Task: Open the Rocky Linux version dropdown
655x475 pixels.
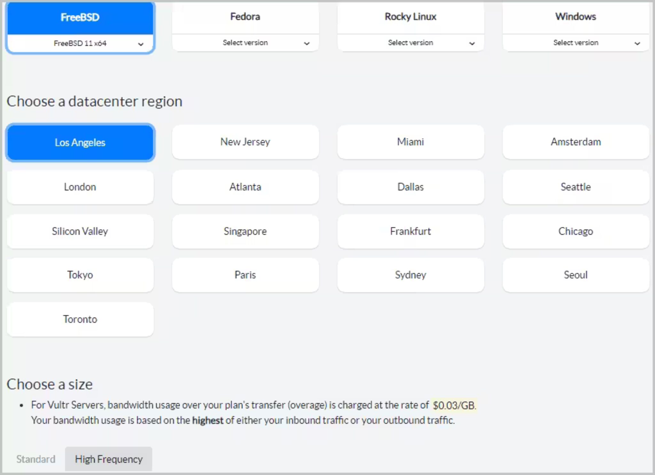Action: pyautogui.click(x=411, y=43)
